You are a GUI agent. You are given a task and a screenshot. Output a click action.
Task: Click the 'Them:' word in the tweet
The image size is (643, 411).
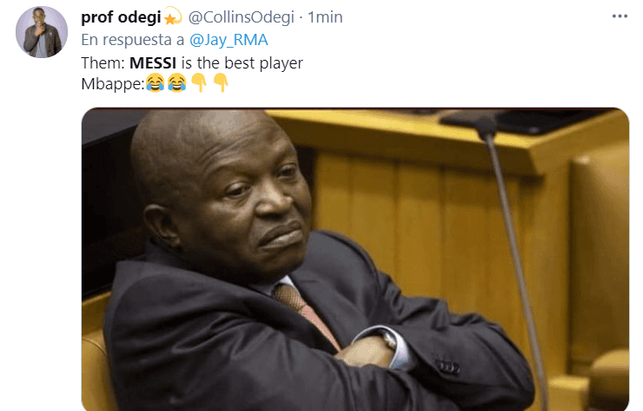click(103, 63)
